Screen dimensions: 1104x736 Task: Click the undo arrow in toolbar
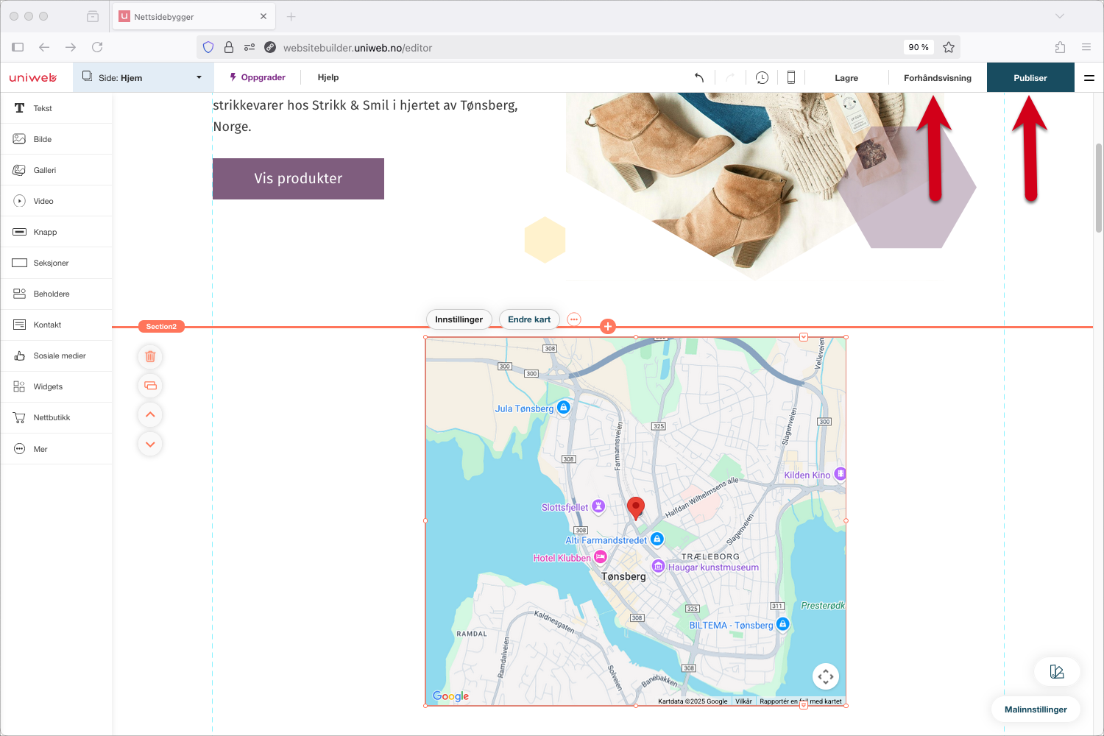[x=699, y=77]
